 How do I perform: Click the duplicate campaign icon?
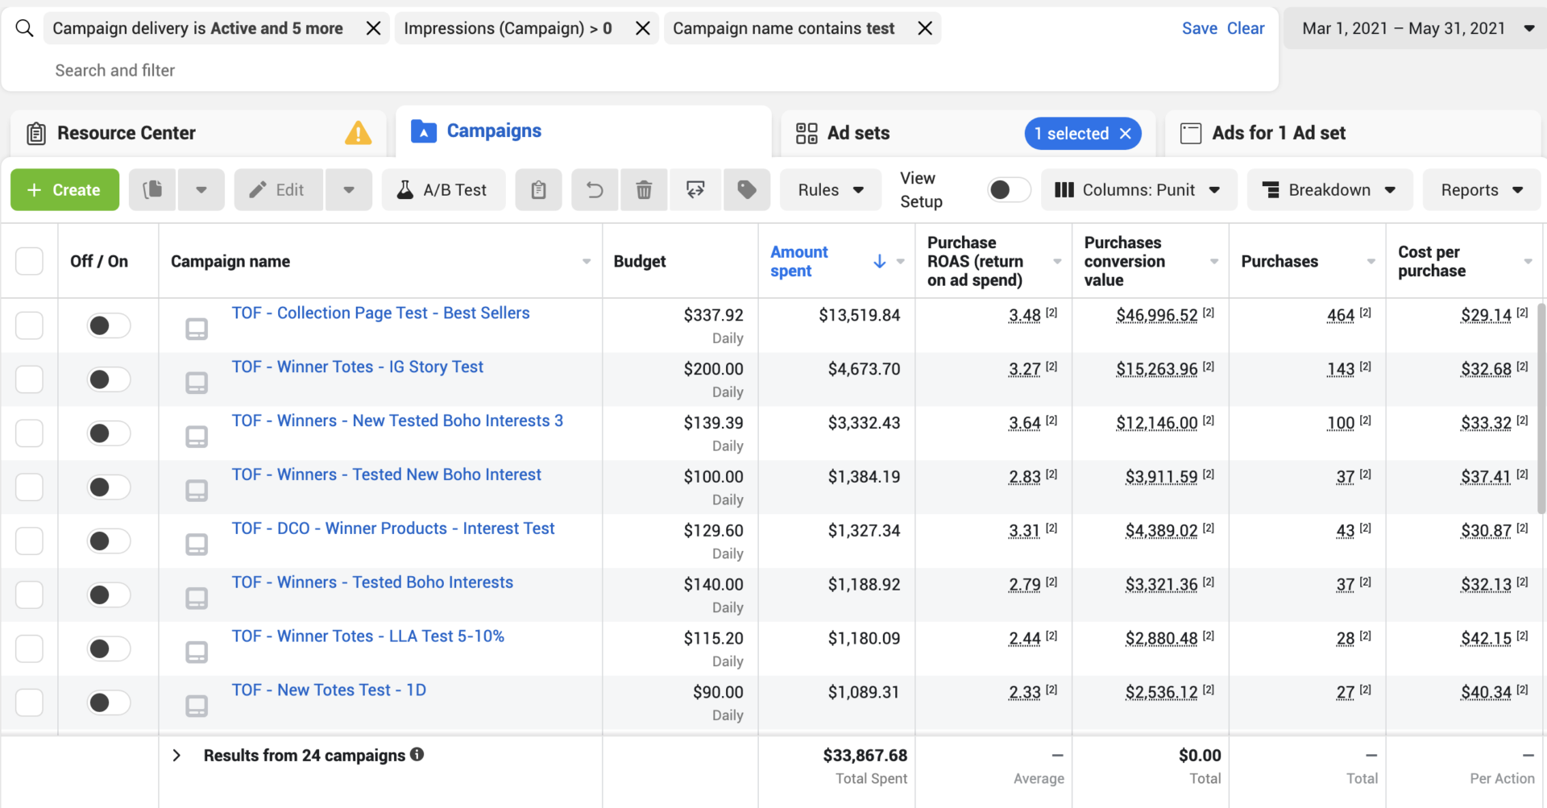(152, 190)
